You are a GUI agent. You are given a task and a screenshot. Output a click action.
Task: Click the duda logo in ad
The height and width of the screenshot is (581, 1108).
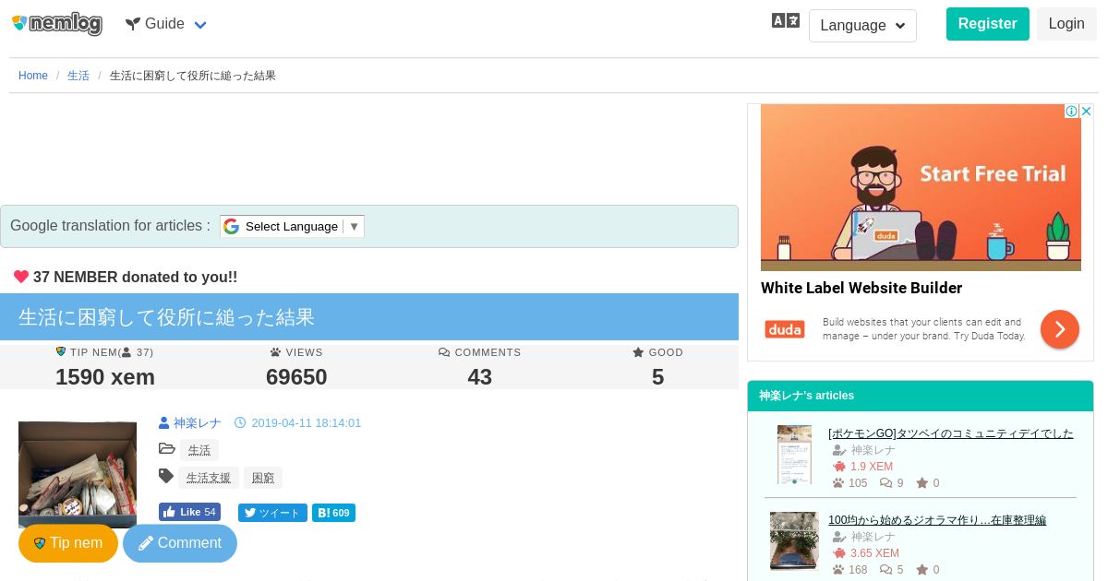pyautogui.click(x=785, y=329)
